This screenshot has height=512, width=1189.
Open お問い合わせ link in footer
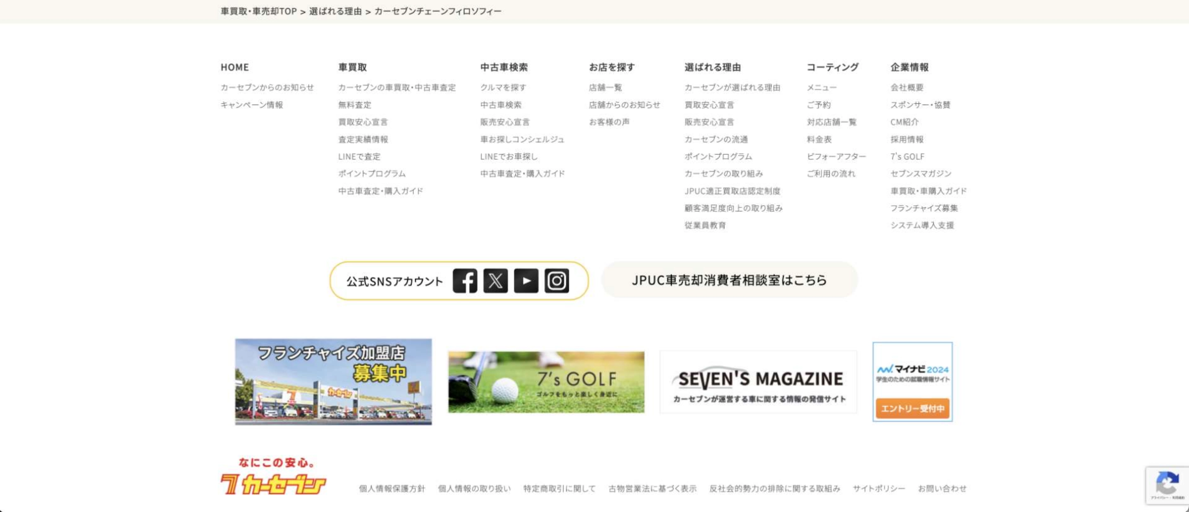click(942, 488)
